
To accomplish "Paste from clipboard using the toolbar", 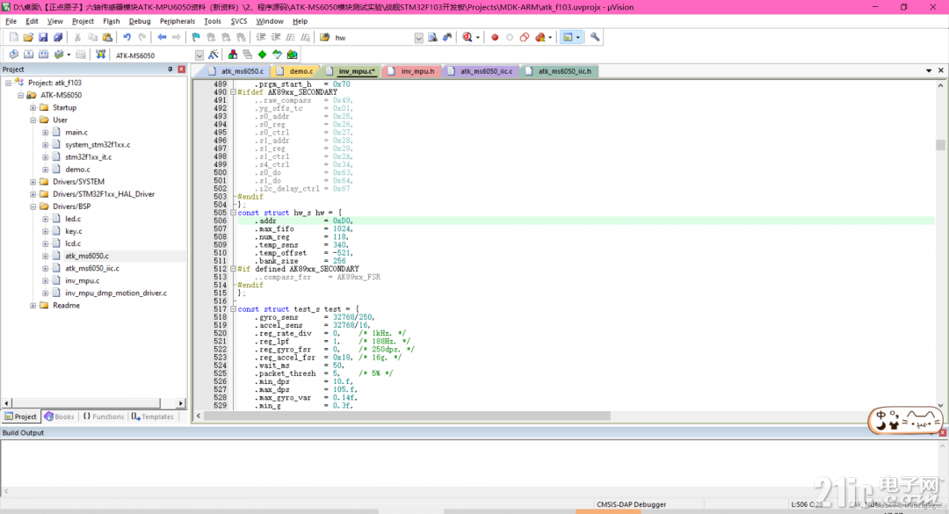I will [107, 38].
